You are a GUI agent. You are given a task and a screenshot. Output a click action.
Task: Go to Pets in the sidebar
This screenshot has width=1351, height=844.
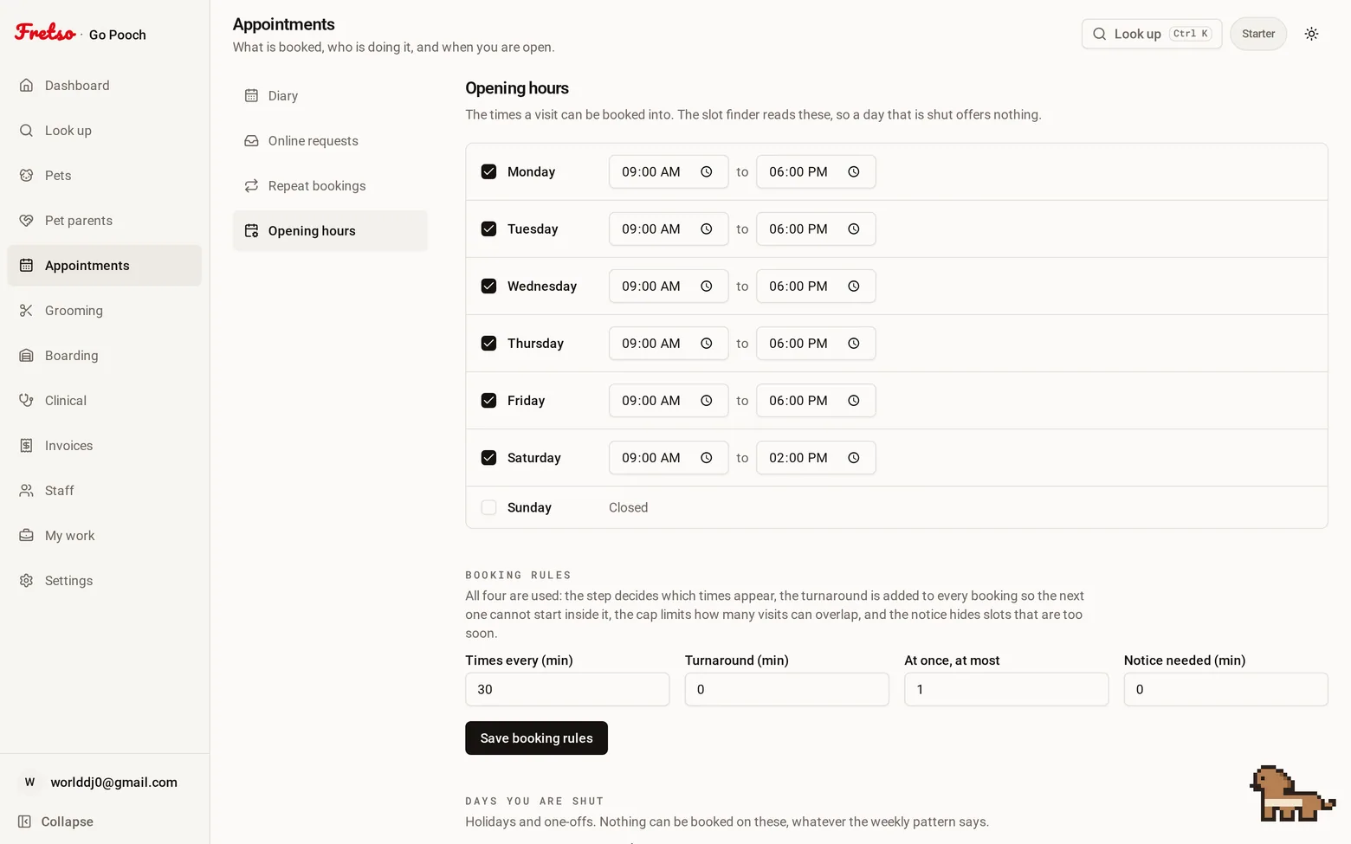click(x=104, y=175)
